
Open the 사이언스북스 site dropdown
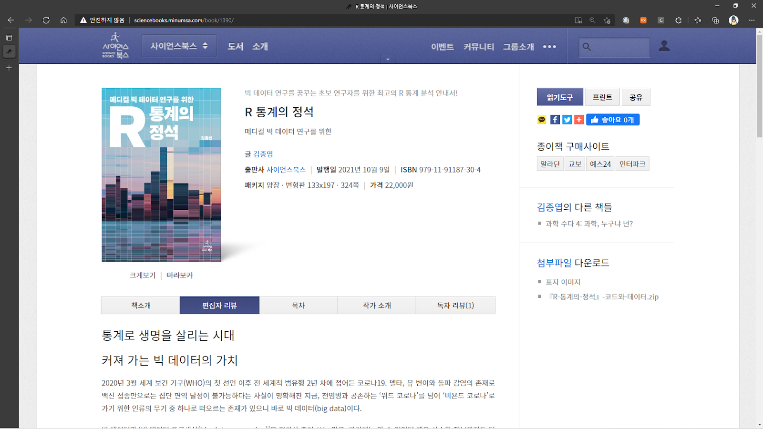pos(179,46)
